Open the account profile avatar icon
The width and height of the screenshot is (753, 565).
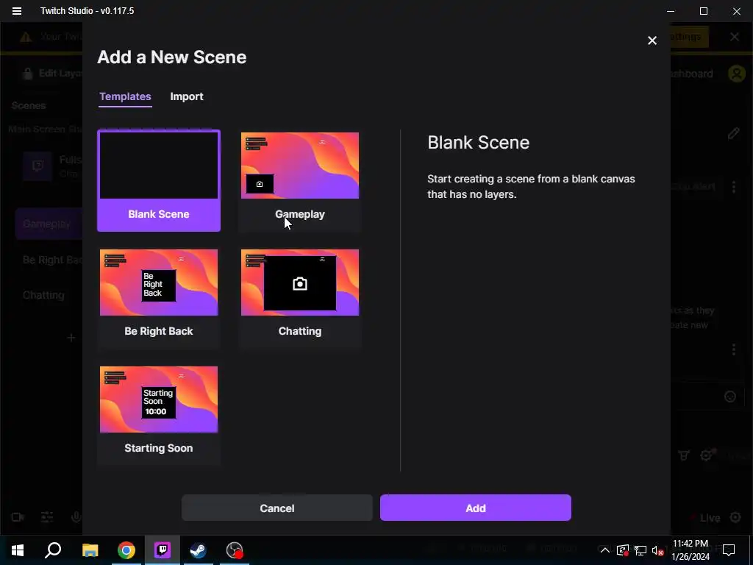(x=736, y=74)
